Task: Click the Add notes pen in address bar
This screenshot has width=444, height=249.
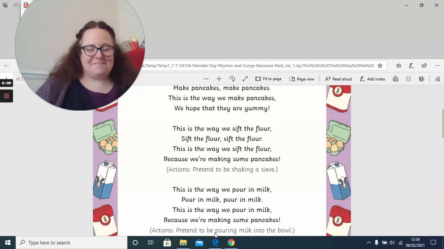Action: click(x=411, y=65)
